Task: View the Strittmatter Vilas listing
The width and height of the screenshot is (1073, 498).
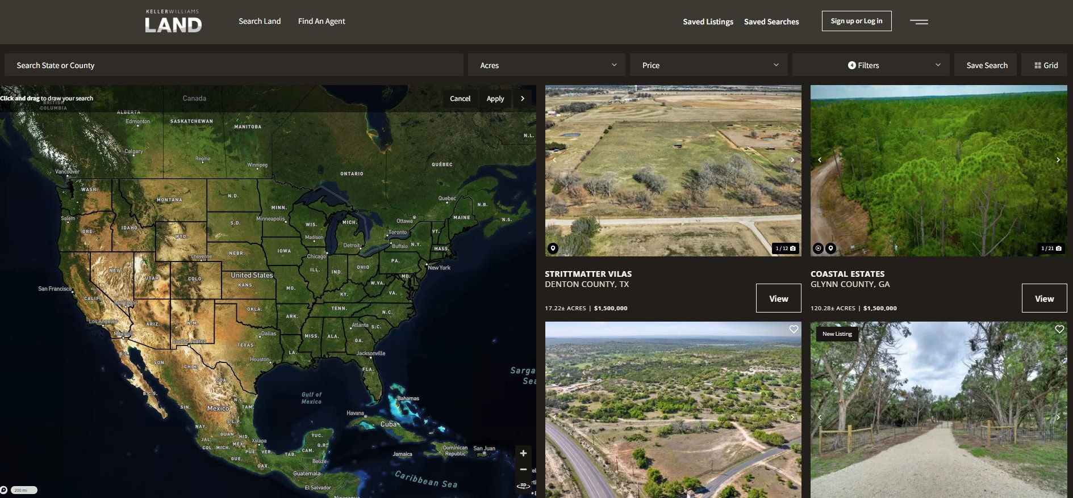Action: tap(779, 298)
